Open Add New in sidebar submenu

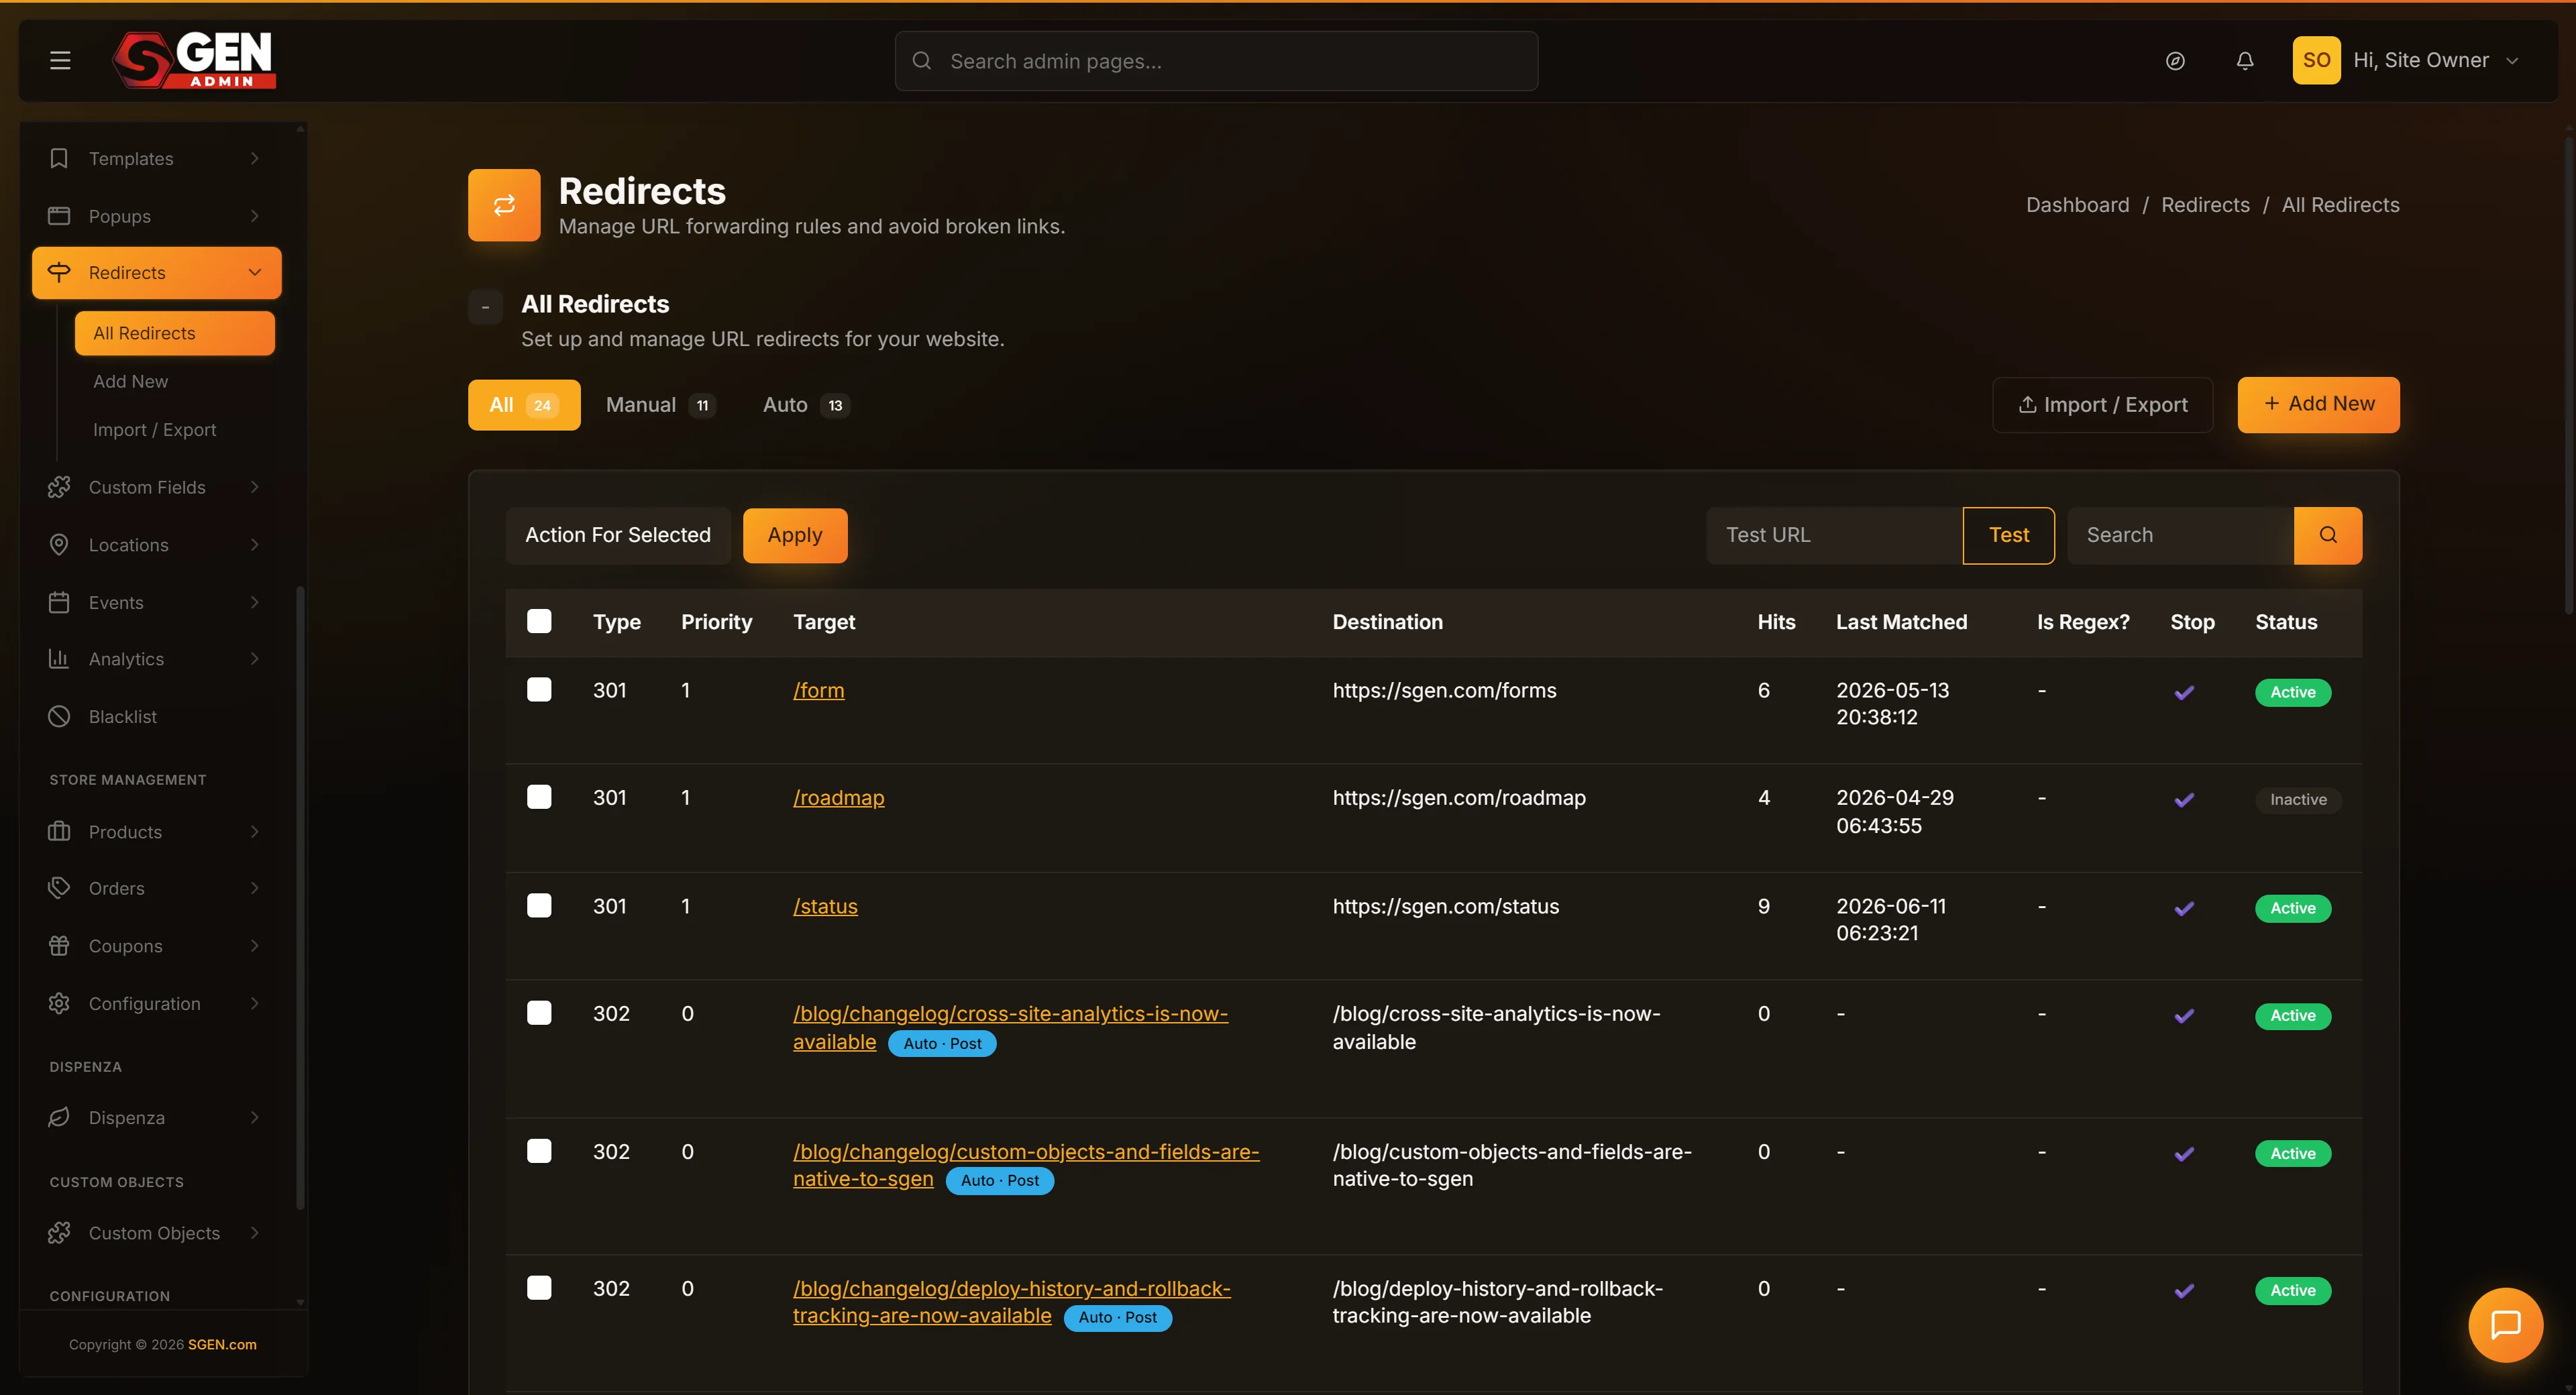130,381
